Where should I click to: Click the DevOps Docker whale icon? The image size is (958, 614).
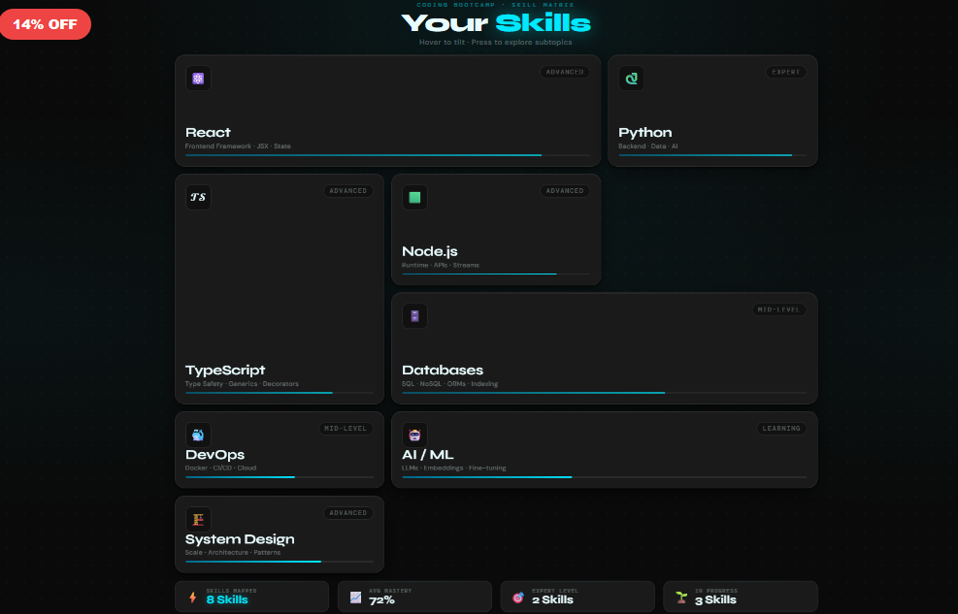coord(198,435)
